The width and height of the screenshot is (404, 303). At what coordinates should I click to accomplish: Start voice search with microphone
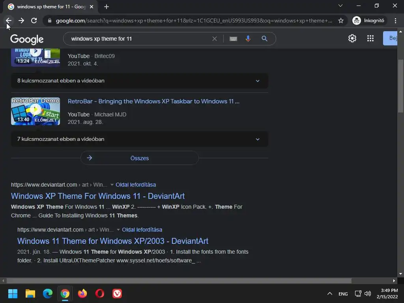click(248, 39)
